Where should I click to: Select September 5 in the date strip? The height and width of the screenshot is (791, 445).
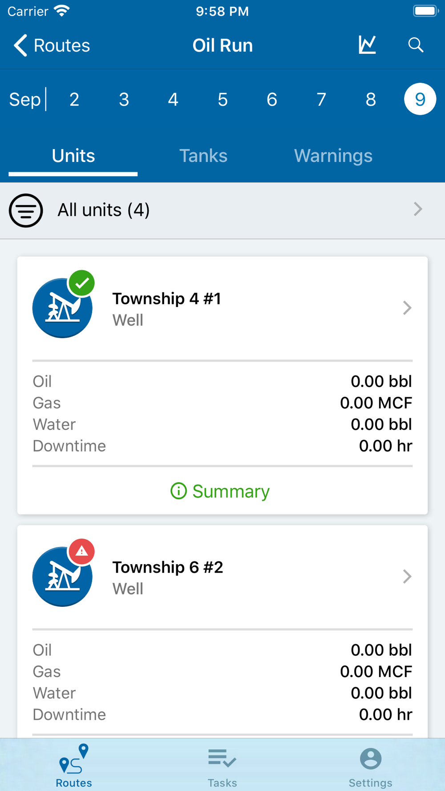point(222,99)
